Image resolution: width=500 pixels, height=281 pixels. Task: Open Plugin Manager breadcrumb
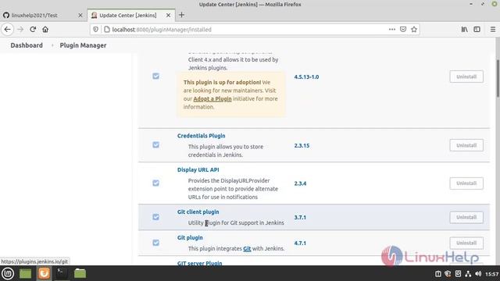tap(83, 45)
